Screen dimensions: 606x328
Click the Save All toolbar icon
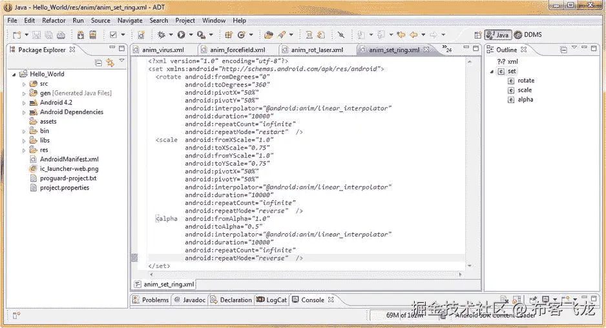coord(48,35)
